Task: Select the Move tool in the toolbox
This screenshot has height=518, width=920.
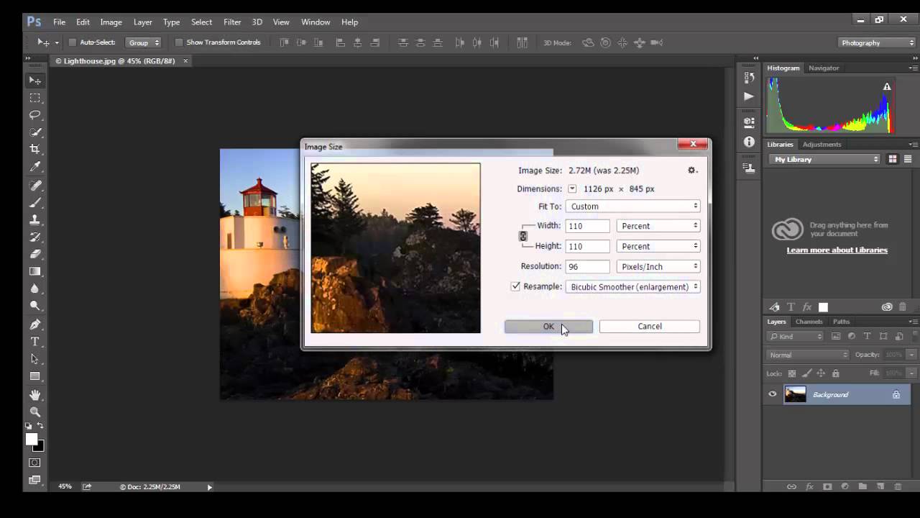Action: [34, 81]
